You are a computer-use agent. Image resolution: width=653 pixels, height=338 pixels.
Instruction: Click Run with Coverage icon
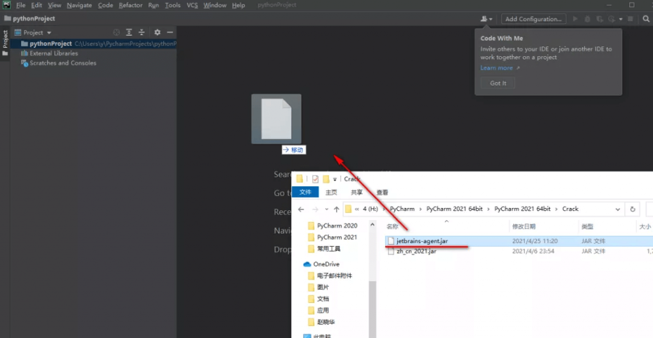pyautogui.click(x=599, y=18)
